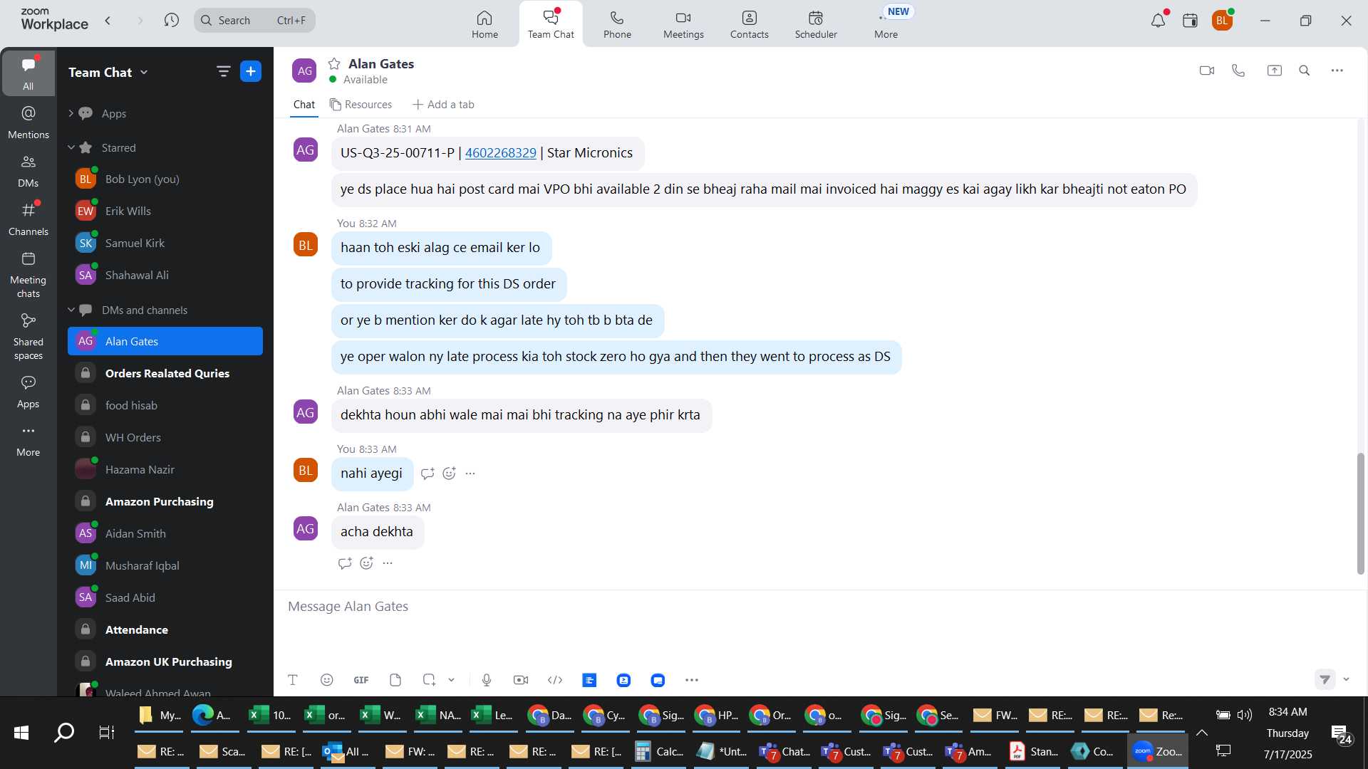Open Meeting chats in left sidebar
1368x769 pixels.
[x=28, y=274]
